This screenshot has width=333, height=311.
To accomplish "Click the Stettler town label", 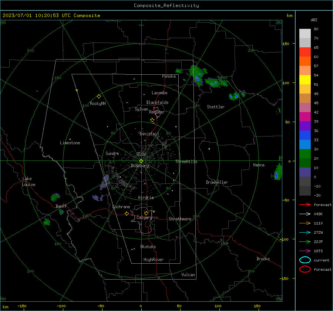I will [x=216, y=107].
